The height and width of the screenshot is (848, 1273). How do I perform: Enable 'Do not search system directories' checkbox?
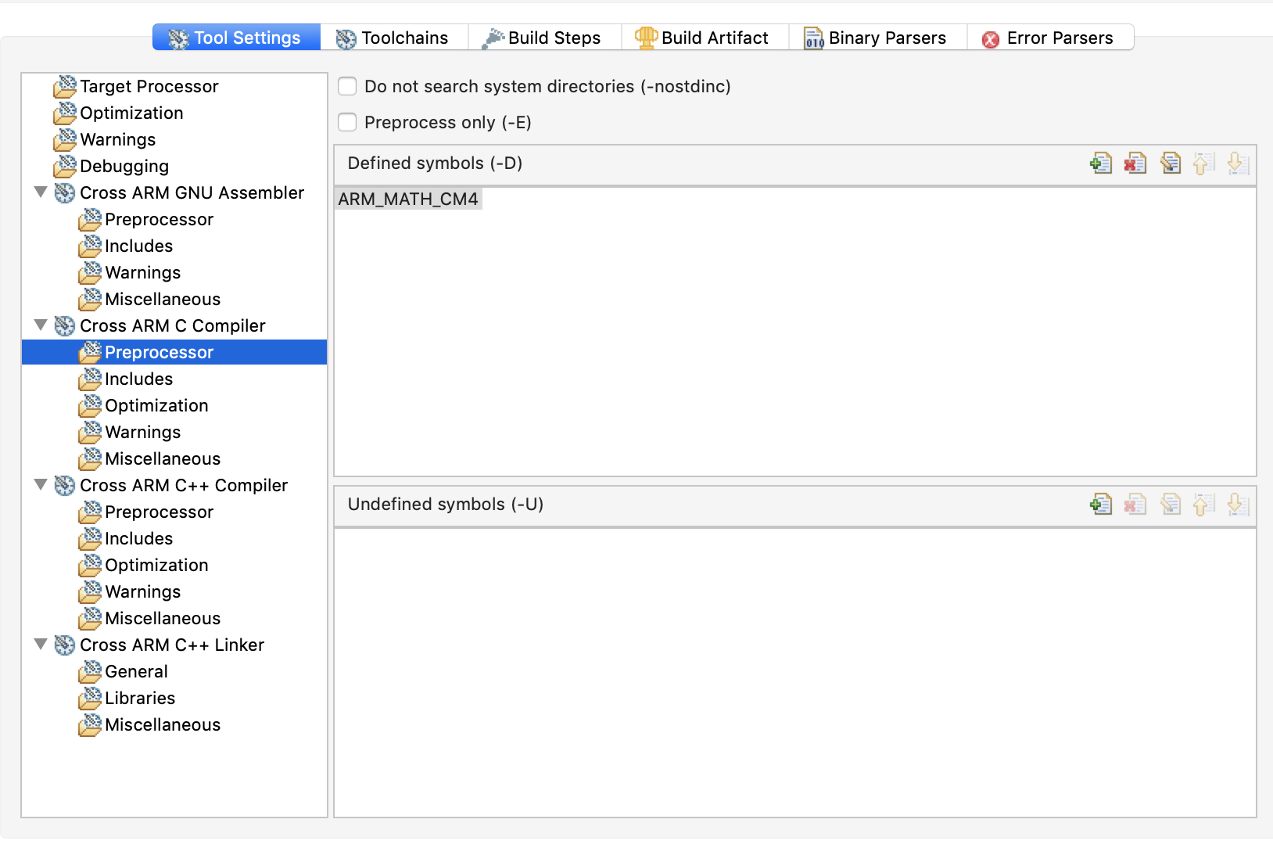348,86
